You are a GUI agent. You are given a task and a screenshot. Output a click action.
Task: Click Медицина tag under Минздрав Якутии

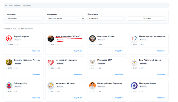coord(143,87)
